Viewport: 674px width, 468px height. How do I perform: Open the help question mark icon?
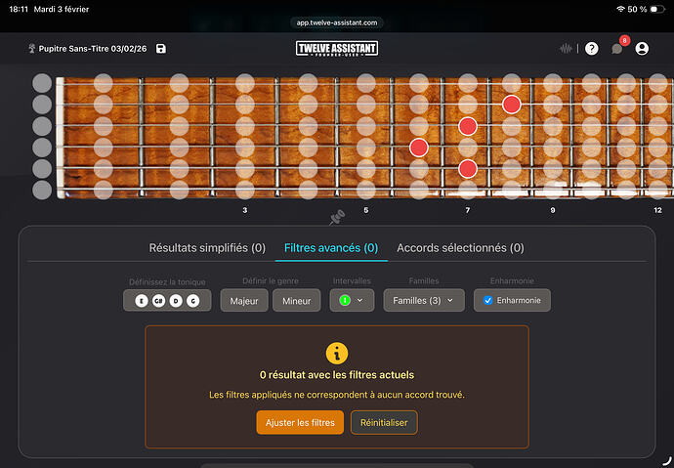(591, 49)
